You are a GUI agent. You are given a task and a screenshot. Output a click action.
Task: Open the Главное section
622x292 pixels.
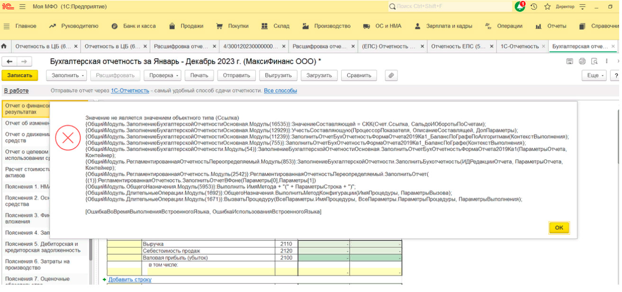[x=26, y=26]
